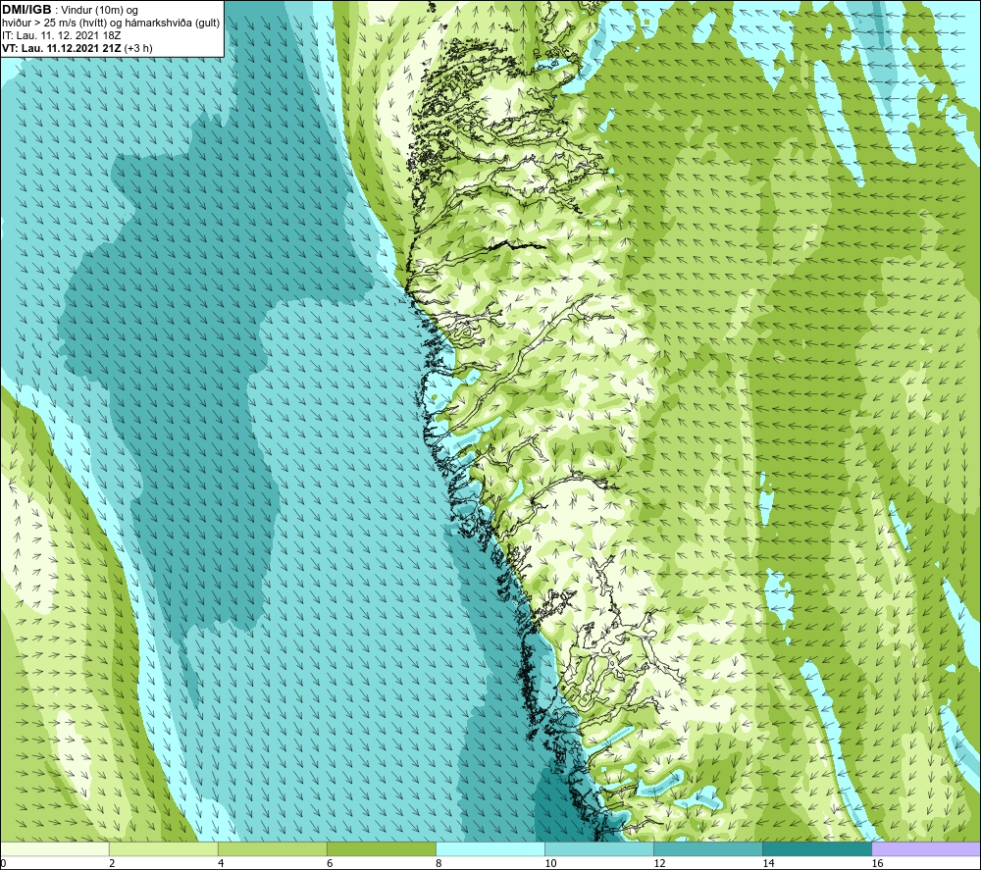
Task: Click the 2–4 m/s light green legend swatch
Action: click(163, 848)
